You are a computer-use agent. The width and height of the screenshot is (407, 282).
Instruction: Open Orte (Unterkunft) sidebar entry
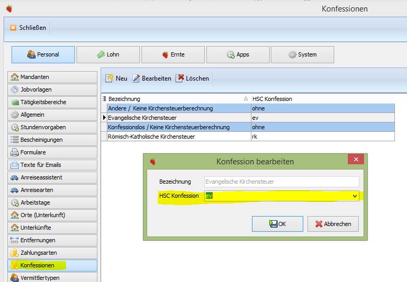click(52, 215)
